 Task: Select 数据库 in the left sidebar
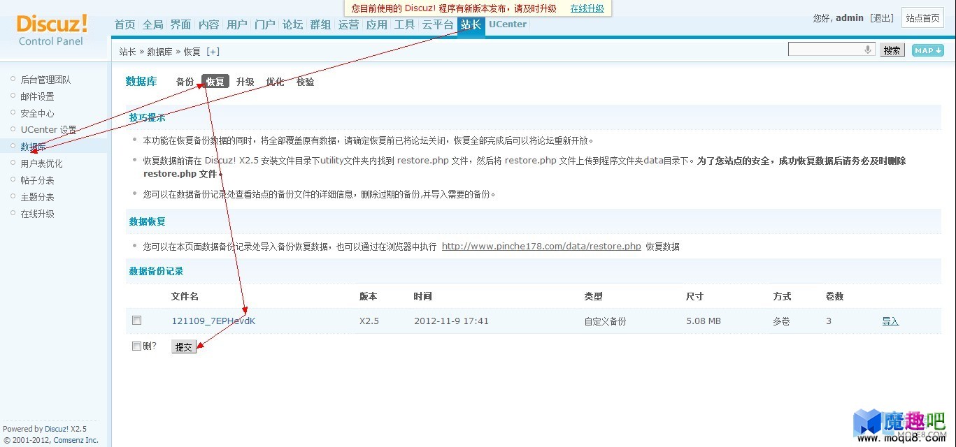pyautogui.click(x=33, y=147)
